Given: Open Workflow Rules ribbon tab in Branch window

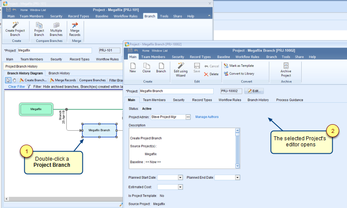Looking at the screenshot, I should coord(247,57).
